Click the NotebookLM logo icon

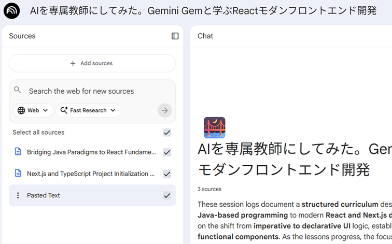tap(11, 10)
